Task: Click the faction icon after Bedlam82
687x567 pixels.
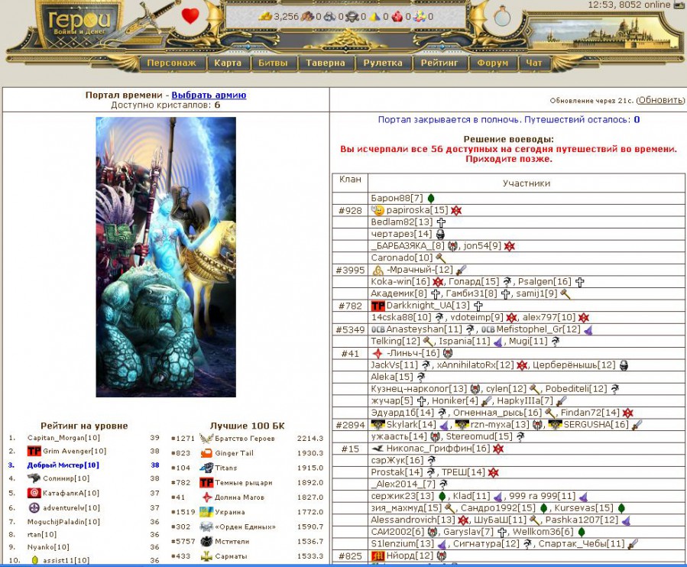Action: 441,222
